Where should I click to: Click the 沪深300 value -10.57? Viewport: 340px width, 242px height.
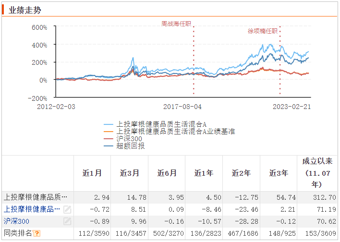point(209,221)
